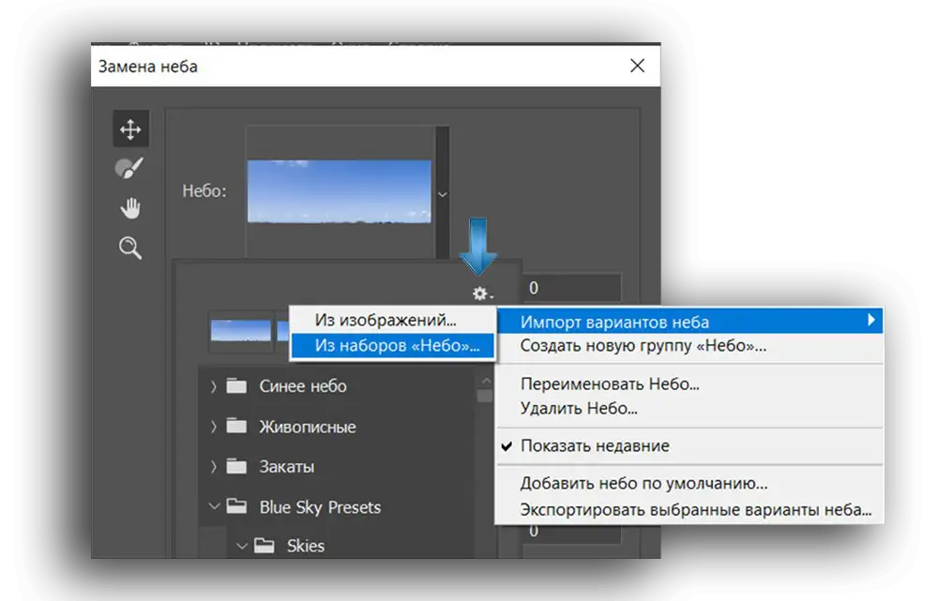Viewport: 938px width, 601px height.
Task: Click the large sky preview thumbnail
Action: 340,191
